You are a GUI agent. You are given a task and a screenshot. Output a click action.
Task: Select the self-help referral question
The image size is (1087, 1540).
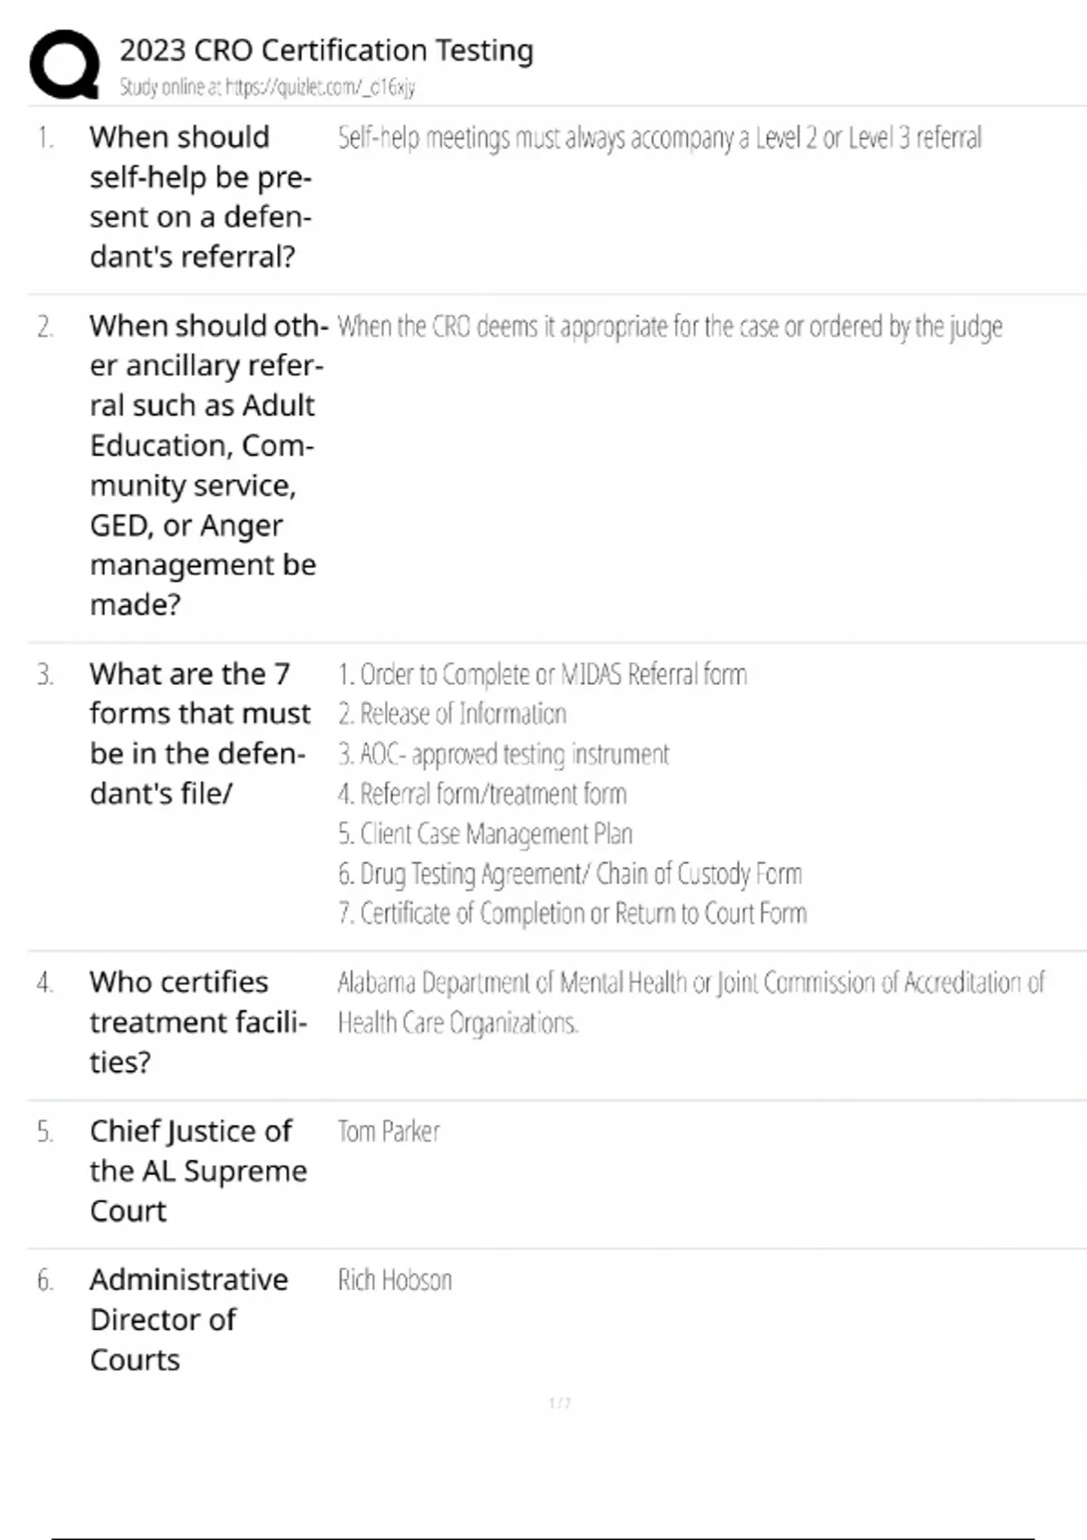pos(199,197)
